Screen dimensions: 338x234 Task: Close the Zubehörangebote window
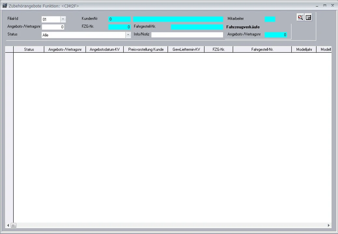pos(332,6)
